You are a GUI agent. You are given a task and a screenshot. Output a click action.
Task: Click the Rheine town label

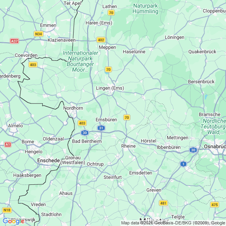[x=128, y=146]
